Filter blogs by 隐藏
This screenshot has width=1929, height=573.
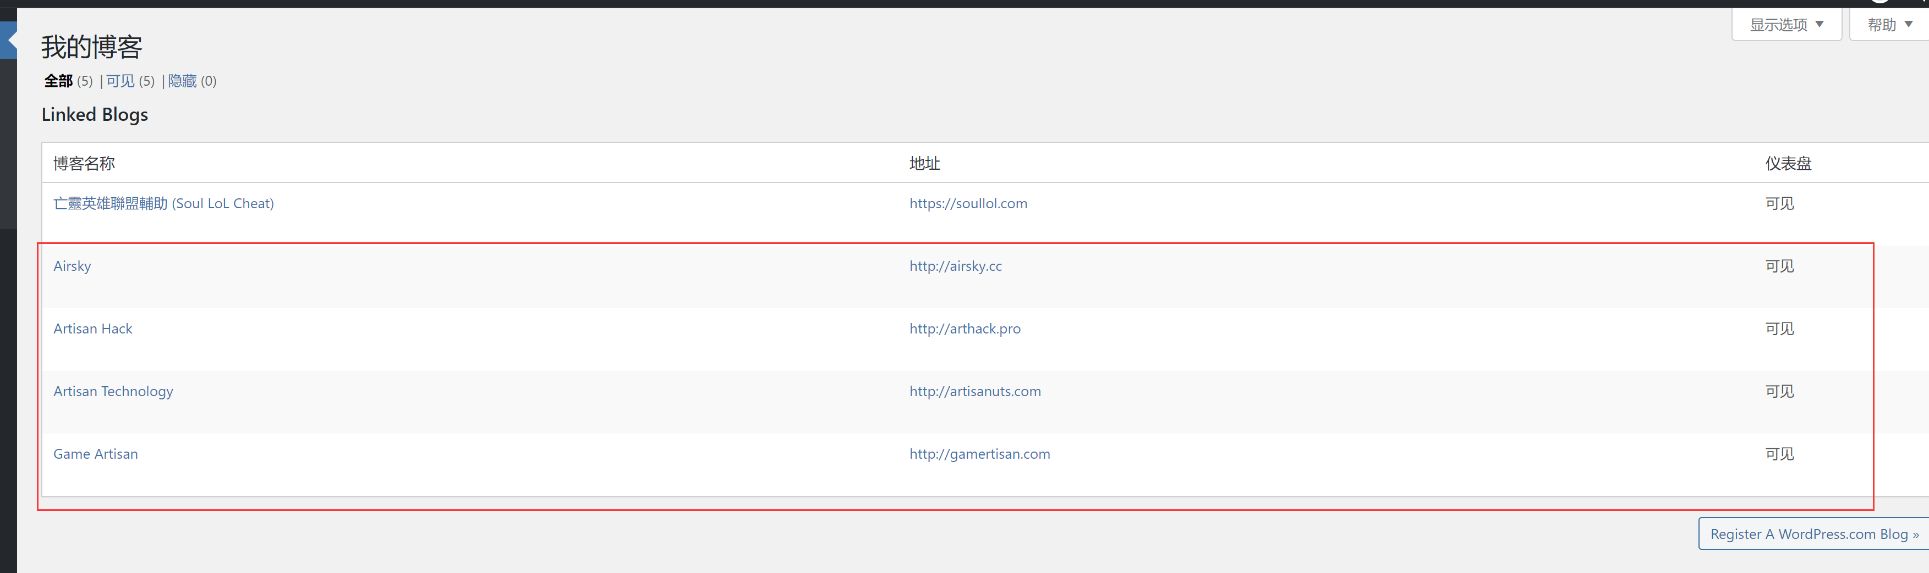[x=182, y=81]
